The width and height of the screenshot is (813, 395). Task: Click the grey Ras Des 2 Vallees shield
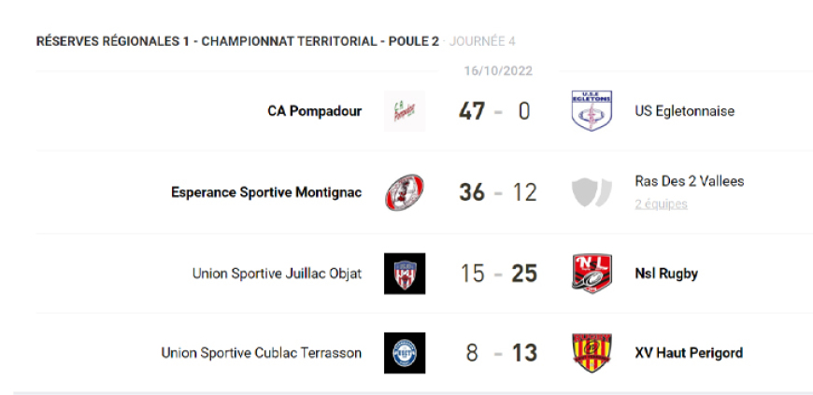point(592,192)
